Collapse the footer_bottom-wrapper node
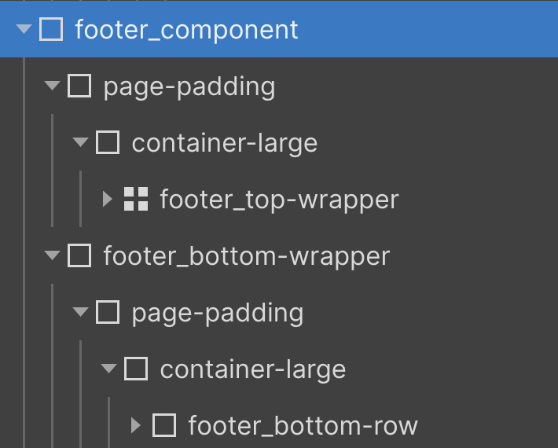This screenshot has width=558, height=448. click(52, 255)
